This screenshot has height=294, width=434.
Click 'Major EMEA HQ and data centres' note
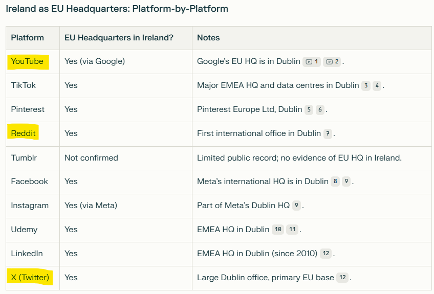pos(278,85)
